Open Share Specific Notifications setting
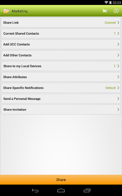Screen dimensions: 122x196 [61, 88]
